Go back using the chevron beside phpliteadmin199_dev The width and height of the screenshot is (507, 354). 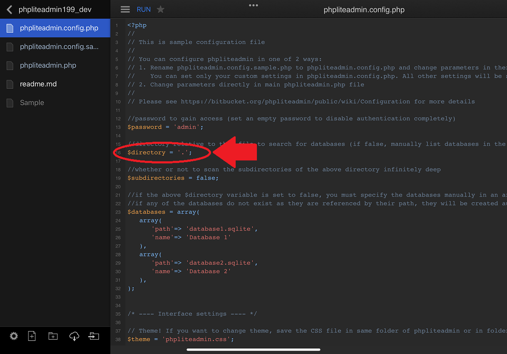click(9, 10)
